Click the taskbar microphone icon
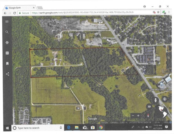This screenshot has height=134, width=174. (x=61, y=128)
